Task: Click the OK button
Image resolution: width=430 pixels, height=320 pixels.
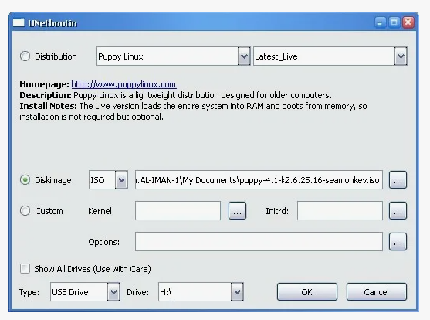Action: [307, 292]
